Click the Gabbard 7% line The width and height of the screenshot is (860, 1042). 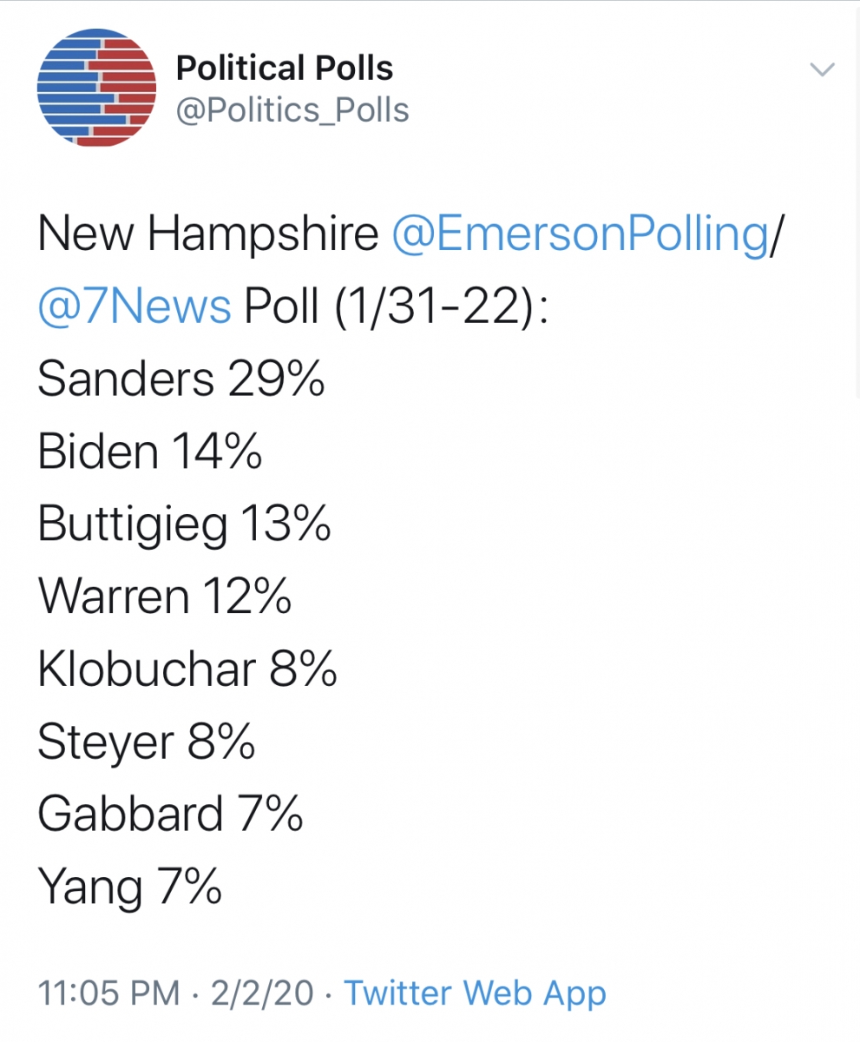[170, 814]
